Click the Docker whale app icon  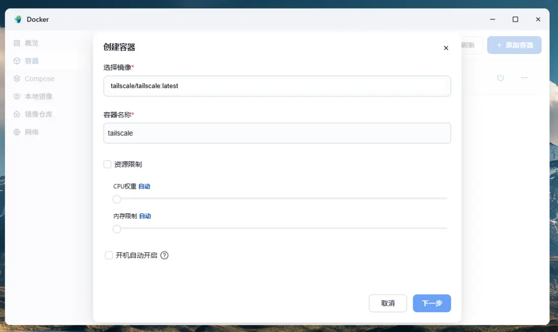[x=18, y=19]
